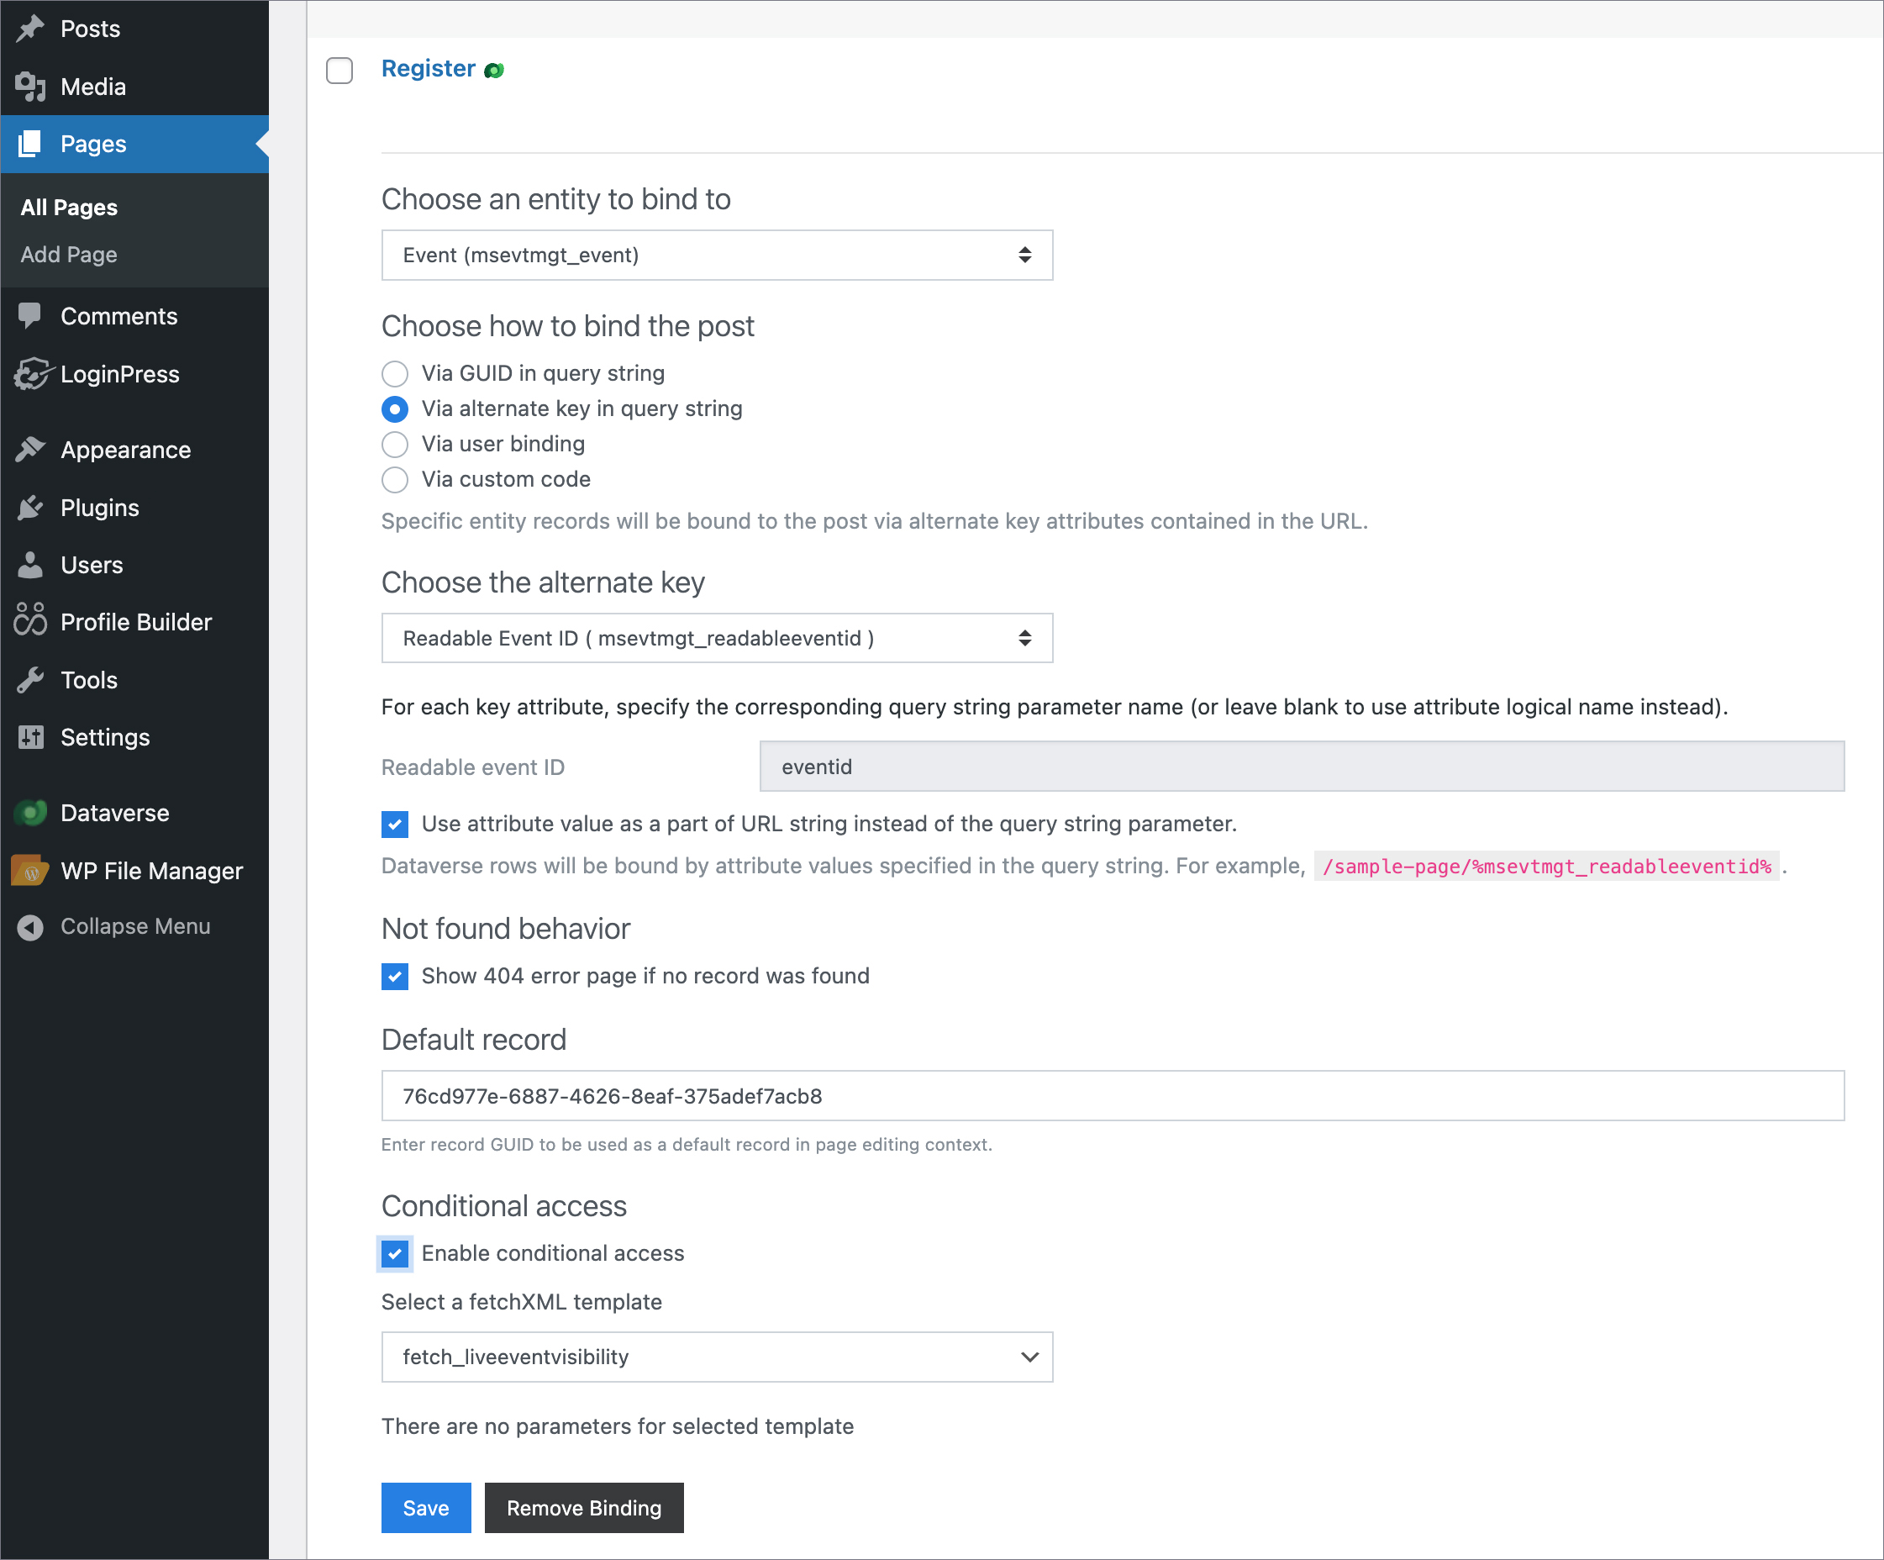Viewport: 1884px width, 1560px height.
Task: Click the WP File Manager folder icon
Action: pos(30,871)
